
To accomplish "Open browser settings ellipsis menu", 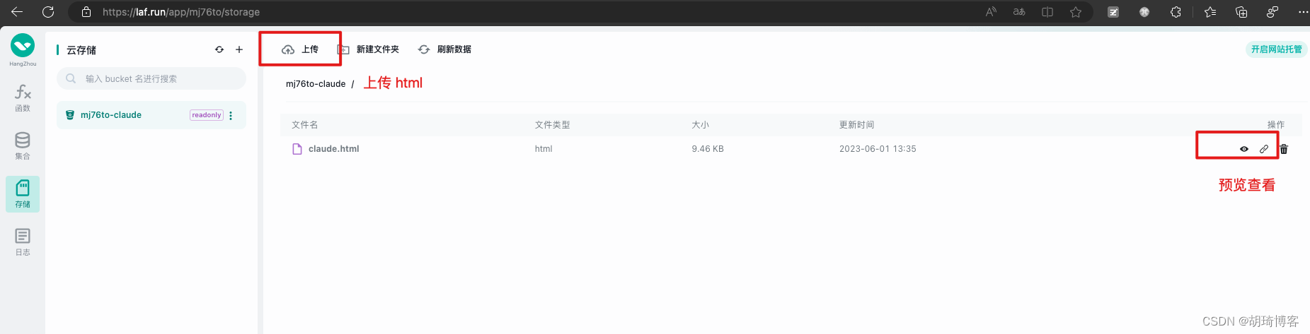I will coord(1303,12).
